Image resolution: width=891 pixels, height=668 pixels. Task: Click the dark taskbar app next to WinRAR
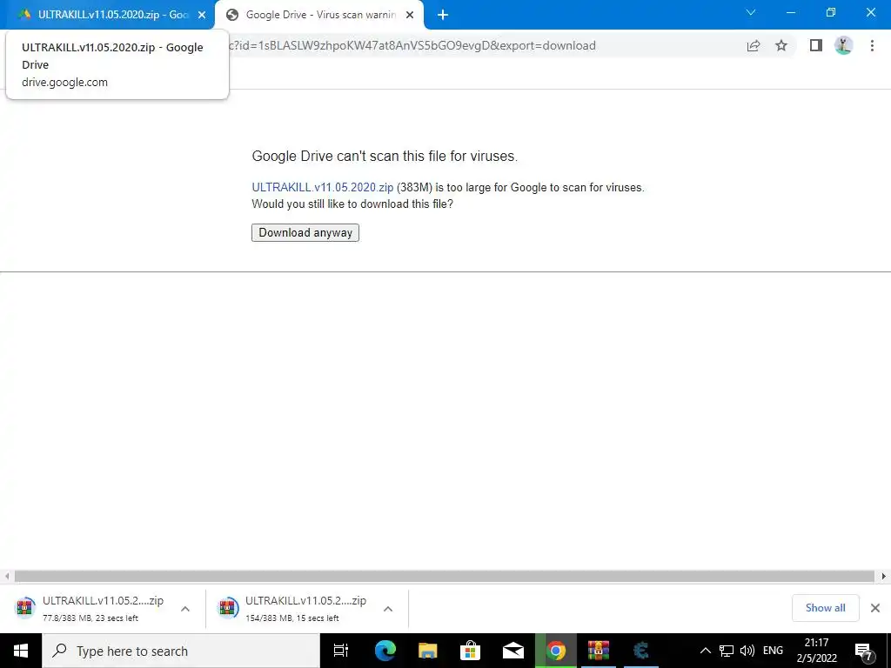[641, 651]
